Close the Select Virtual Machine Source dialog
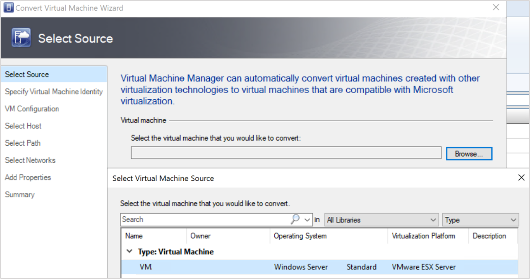The image size is (530, 279). tap(521, 178)
